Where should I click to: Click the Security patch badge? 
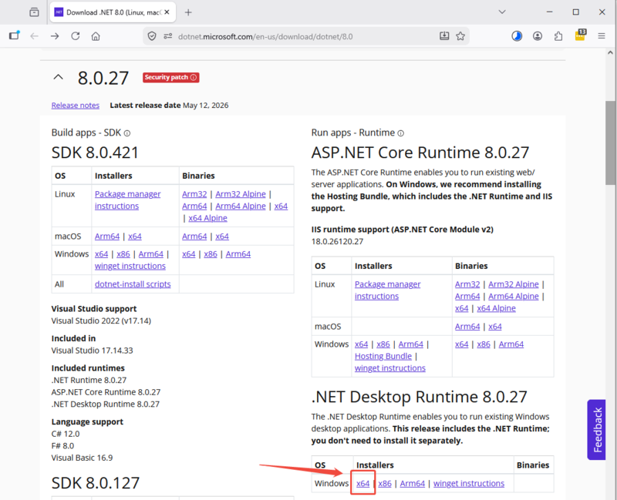170,78
